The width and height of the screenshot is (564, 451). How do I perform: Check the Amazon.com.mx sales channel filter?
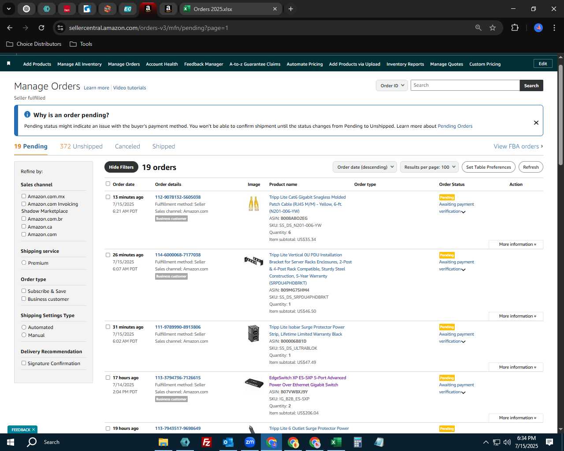pos(24,196)
